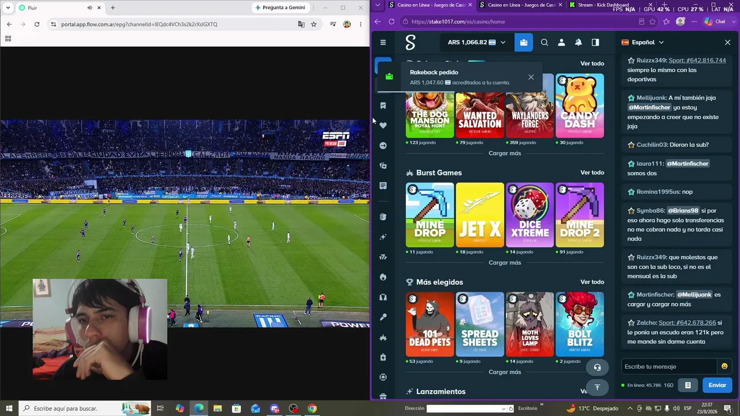Open the microphone icon in Stake sidebar
Screen dimensions: 740x416
[x=383, y=317]
